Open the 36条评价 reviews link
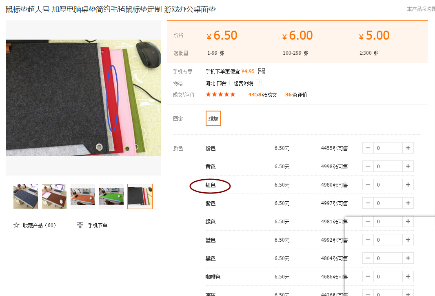 pyautogui.click(x=296, y=95)
